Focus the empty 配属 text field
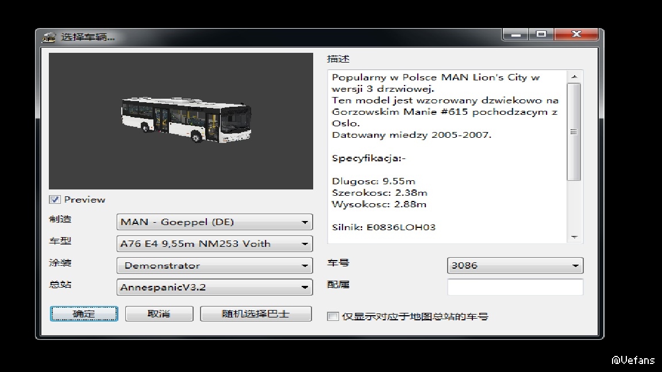 coord(515,287)
